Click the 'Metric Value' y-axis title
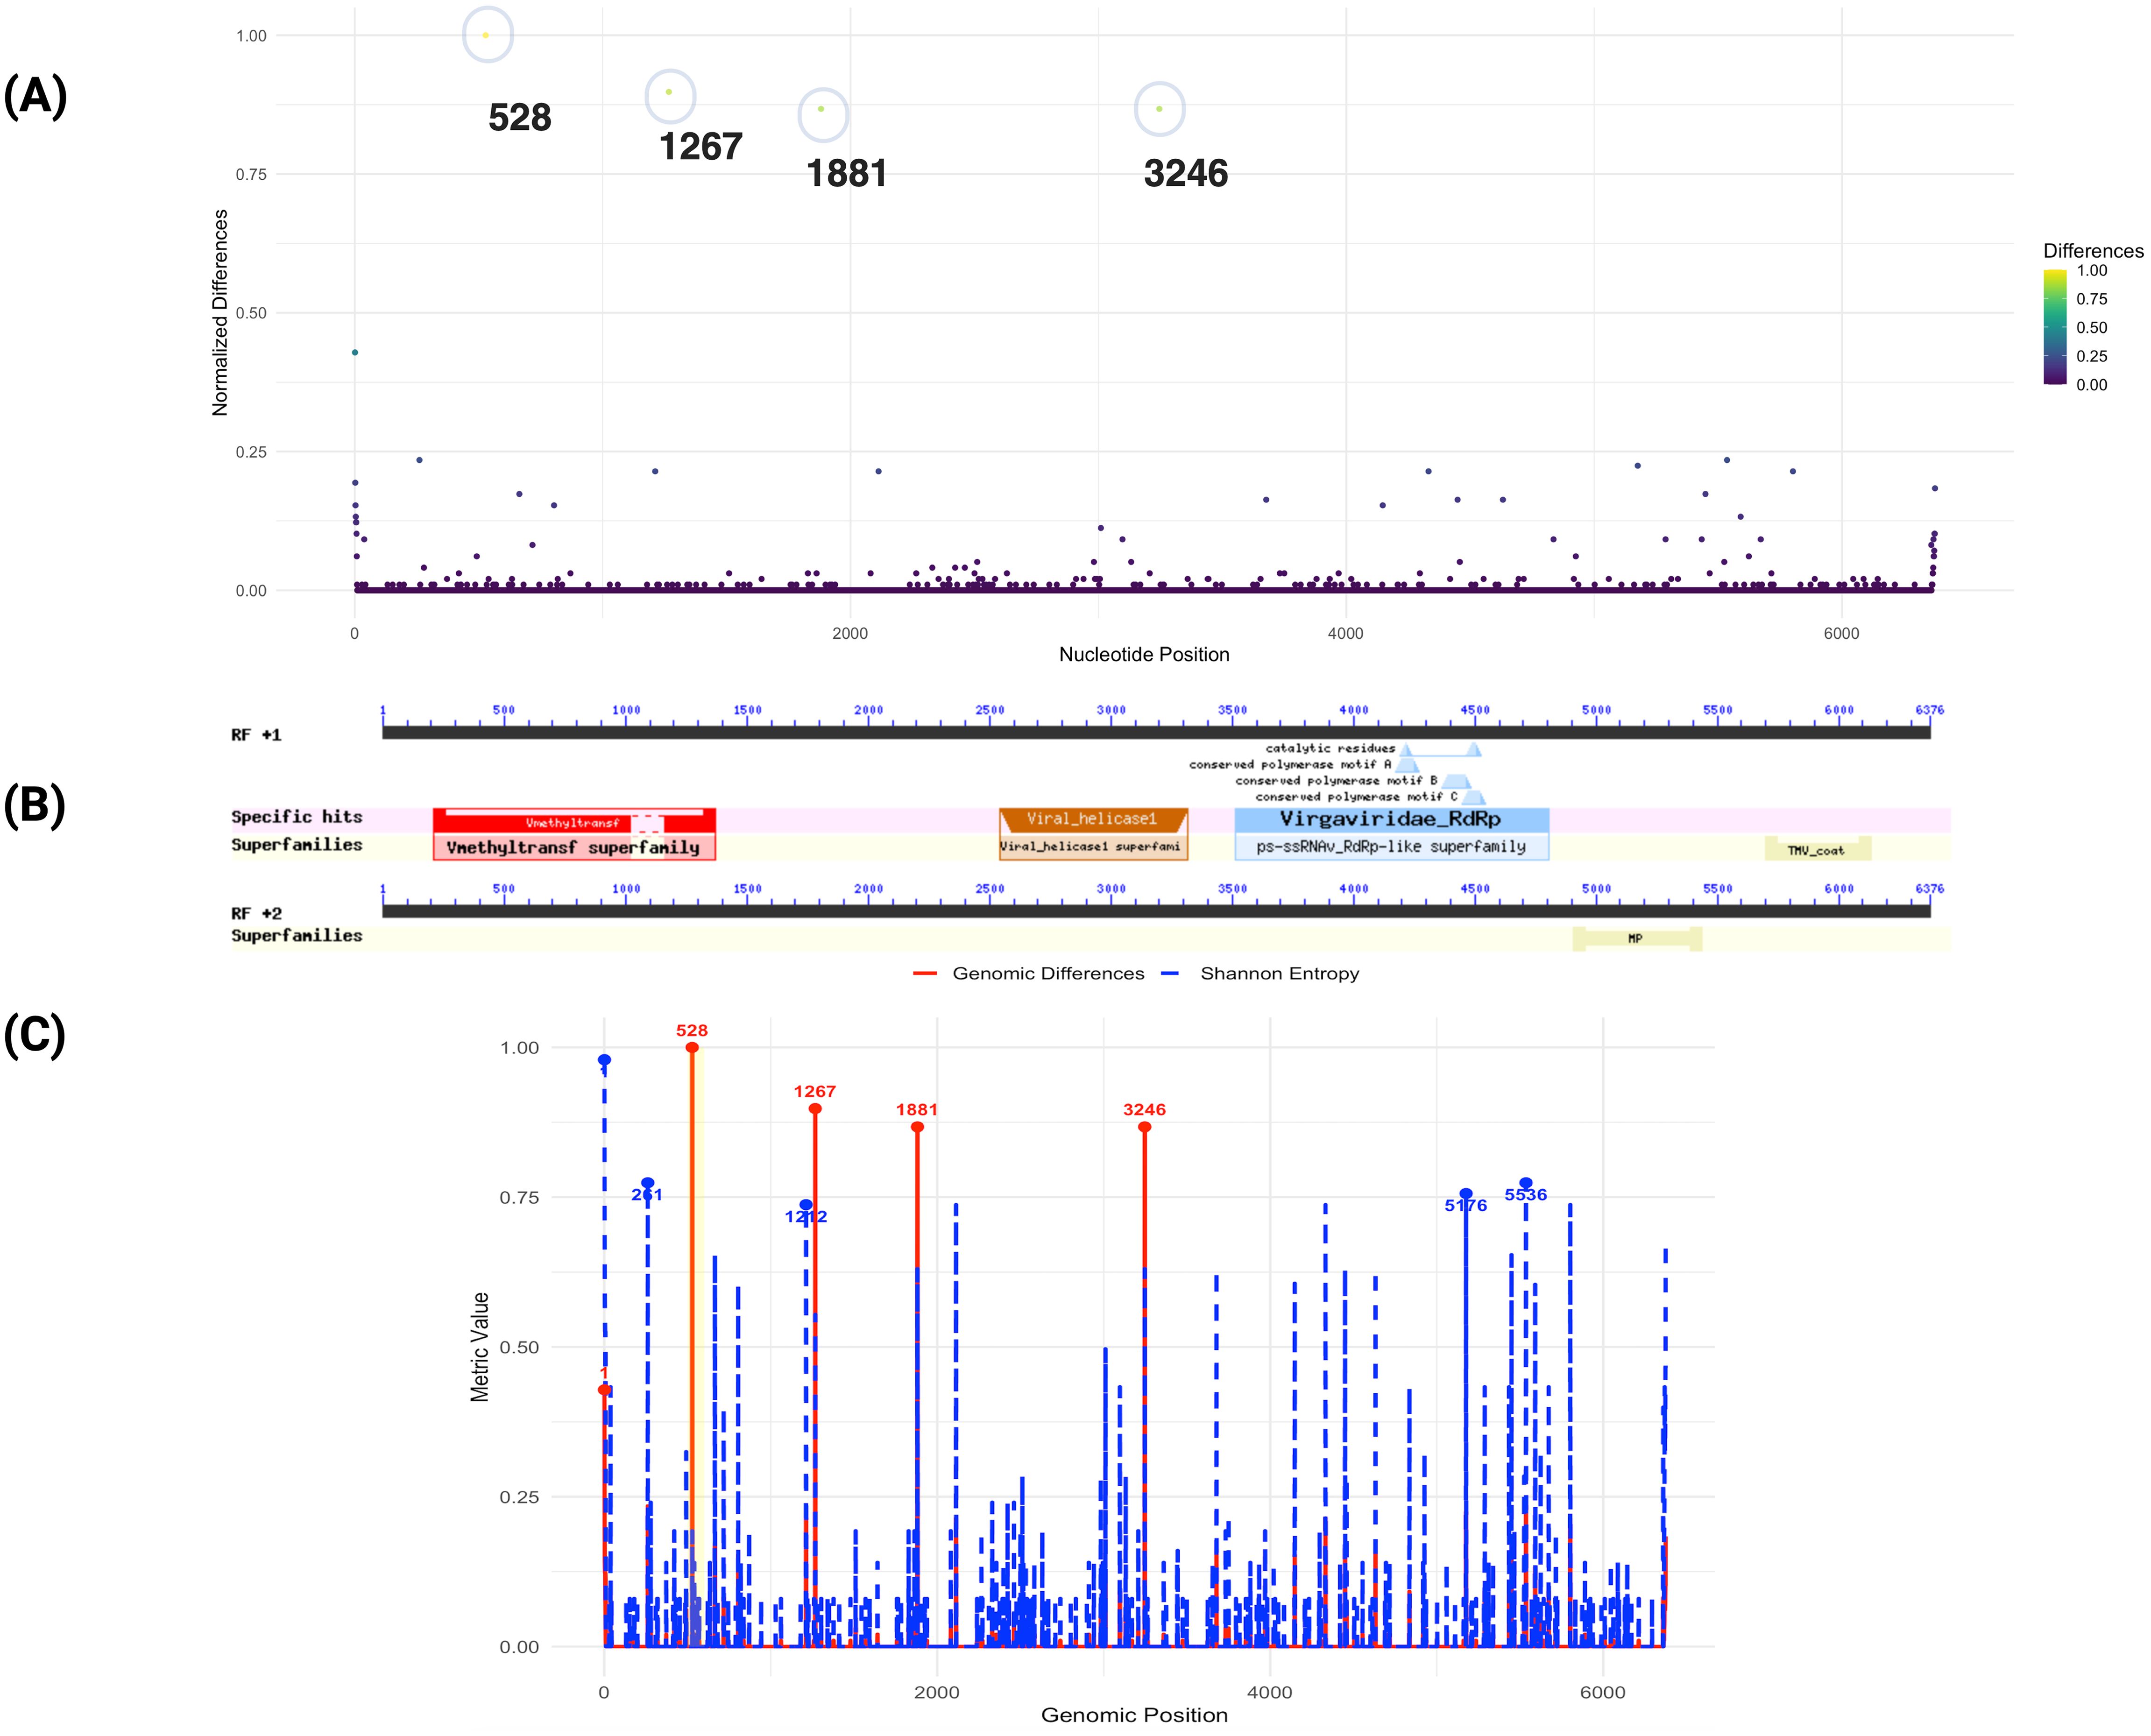The height and width of the screenshot is (1736, 2151). (x=480, y=1347)
